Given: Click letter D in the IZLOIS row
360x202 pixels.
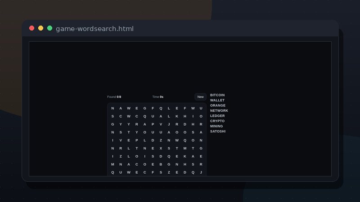Looking at the screenshot, I should click(161, 156).
